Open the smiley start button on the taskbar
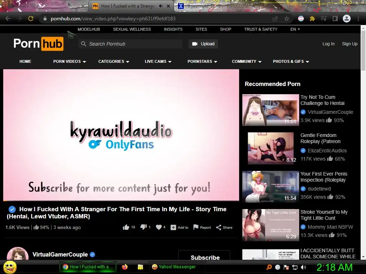366x274 pixels. 10,267
